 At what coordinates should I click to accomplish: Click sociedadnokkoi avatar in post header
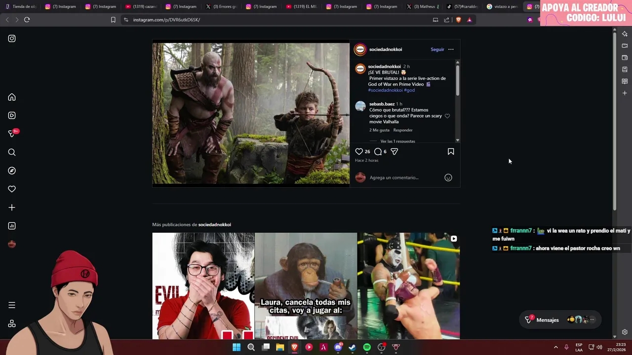point(360,49)
